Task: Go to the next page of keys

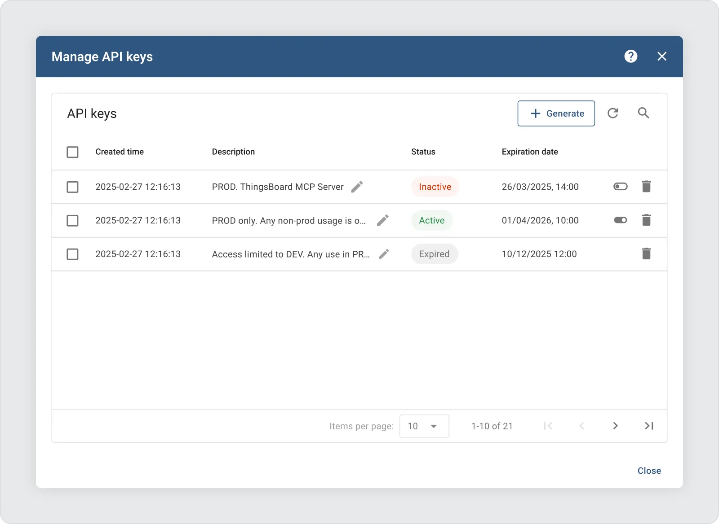Action: (615, 426)
